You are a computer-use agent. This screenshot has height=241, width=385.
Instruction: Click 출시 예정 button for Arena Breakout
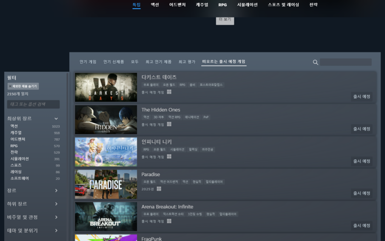coord(361,226)
